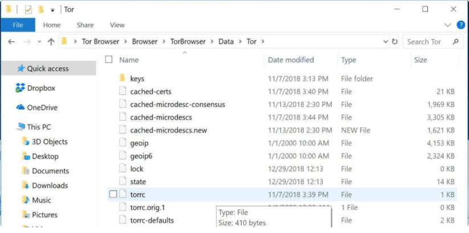
Task: Sort files by Date modified column
Action: tap(291, 60)
